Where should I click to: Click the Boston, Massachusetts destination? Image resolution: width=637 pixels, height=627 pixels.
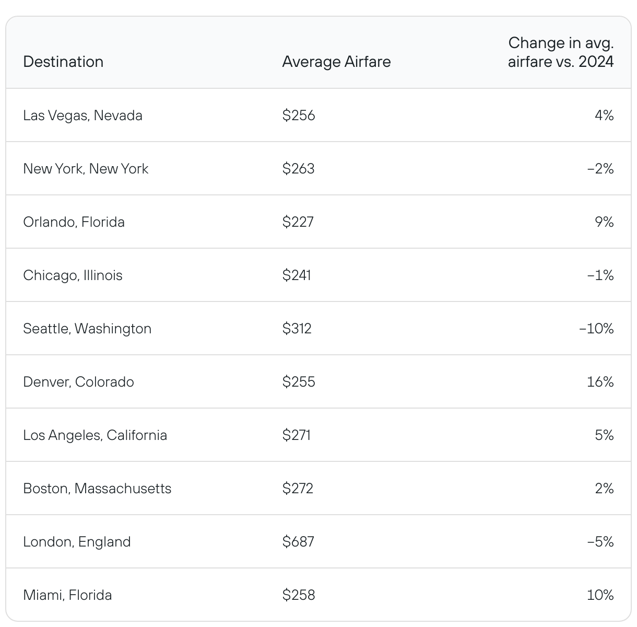coord(97,489)
